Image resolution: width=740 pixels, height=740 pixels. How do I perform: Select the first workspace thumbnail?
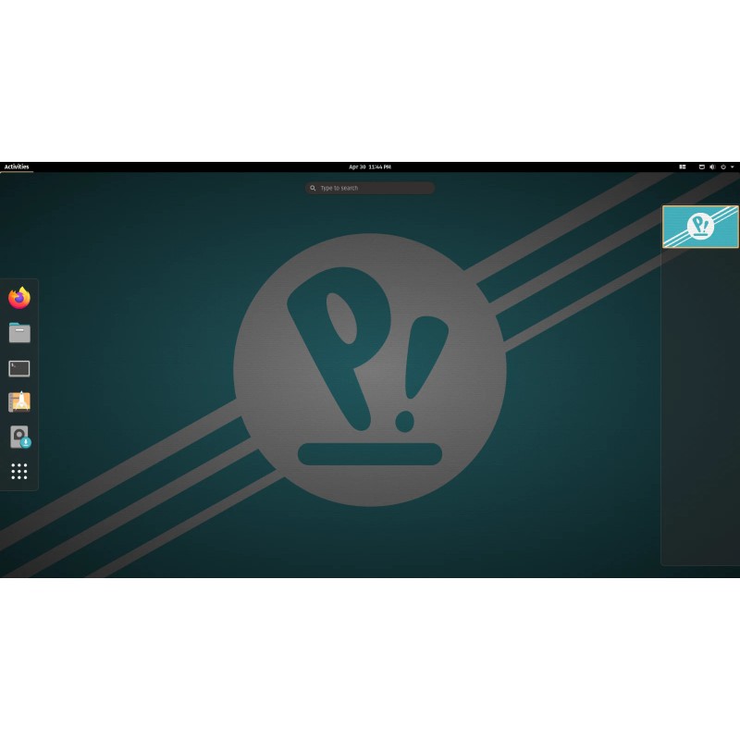[x=700, y=227]
